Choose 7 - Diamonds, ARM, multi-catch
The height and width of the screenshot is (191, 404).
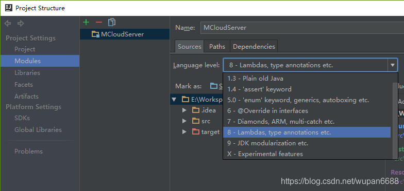(x=307, y=121)
